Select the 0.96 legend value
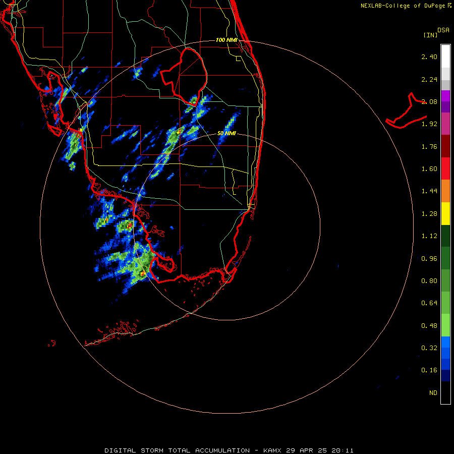The image size is (454, 454). pos(429,259)
